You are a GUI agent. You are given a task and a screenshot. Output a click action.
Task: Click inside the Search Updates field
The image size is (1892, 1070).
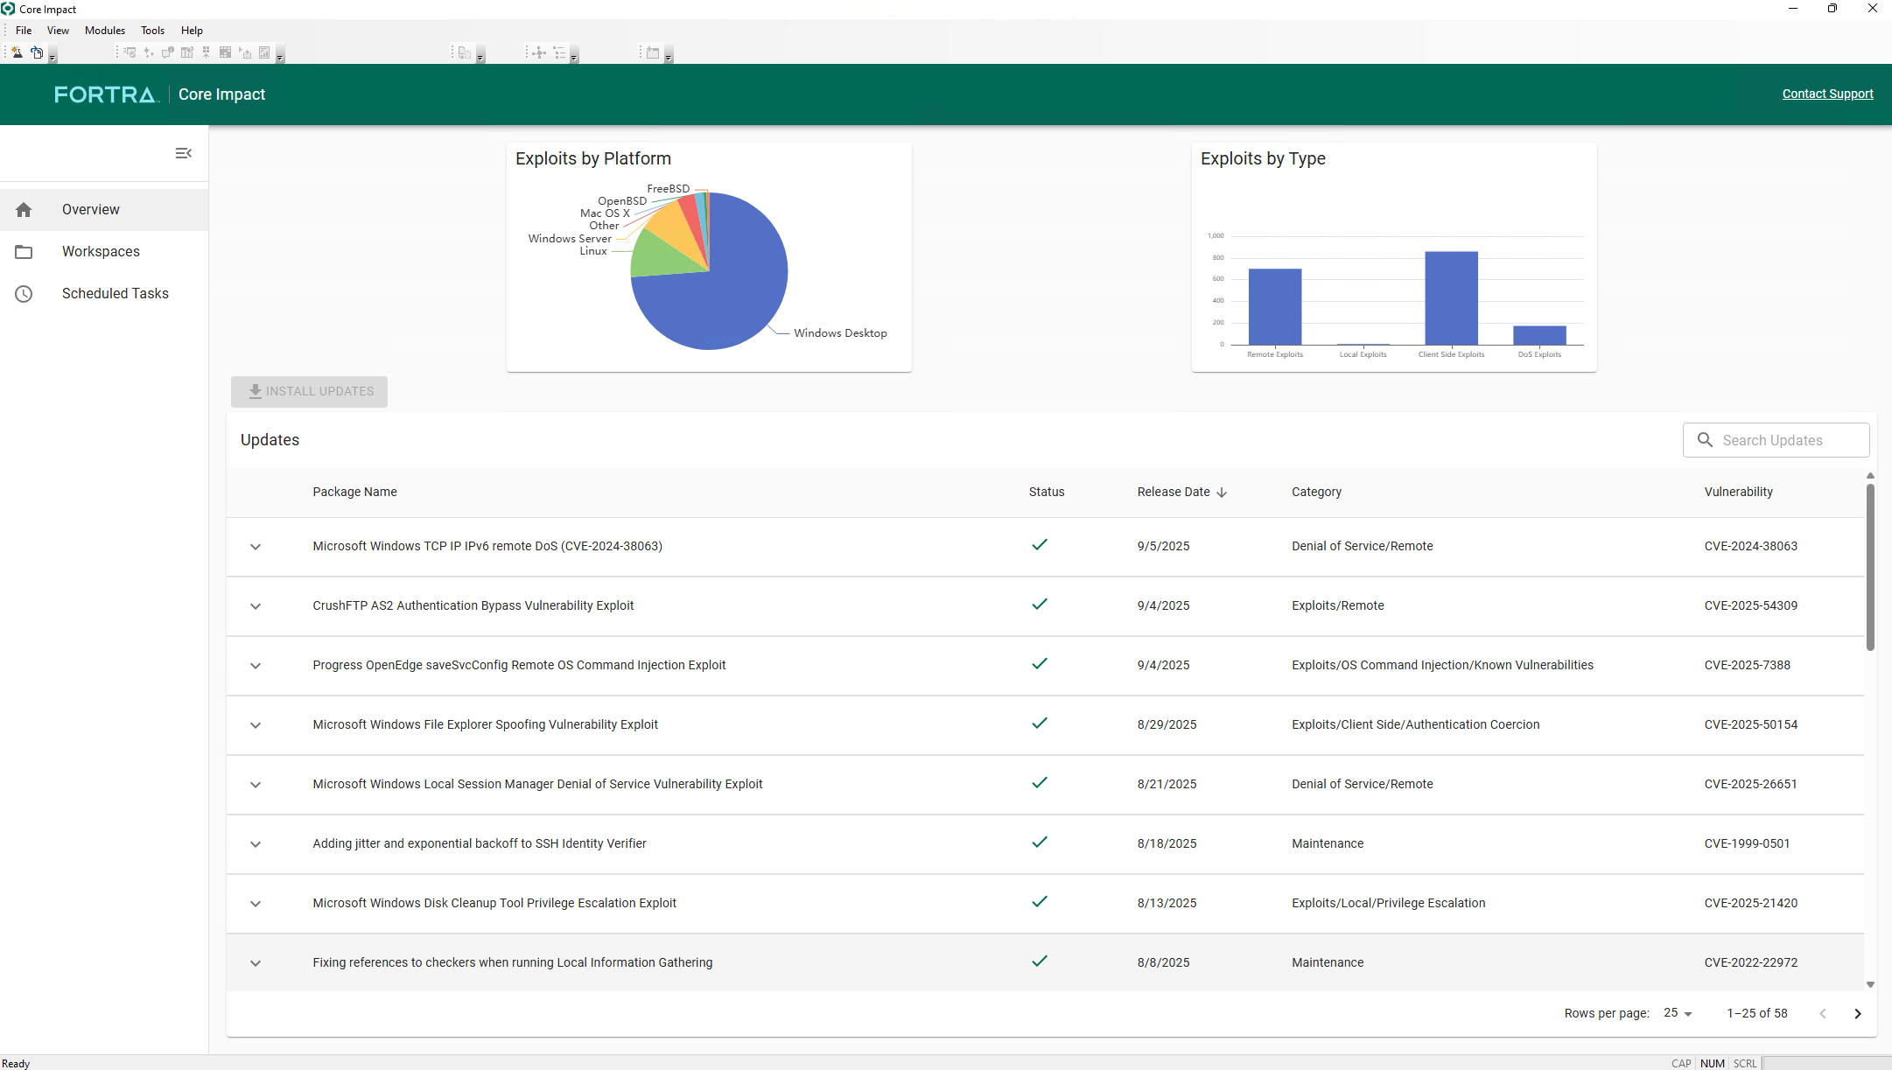pos(1776,440)
